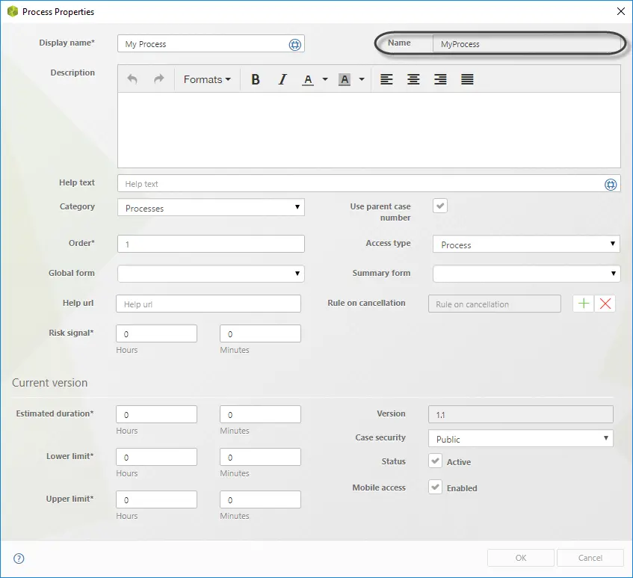The image size is (633, 578).
Task: Click the undo arrow in description toolbar
Action: (x=132, y=79)
